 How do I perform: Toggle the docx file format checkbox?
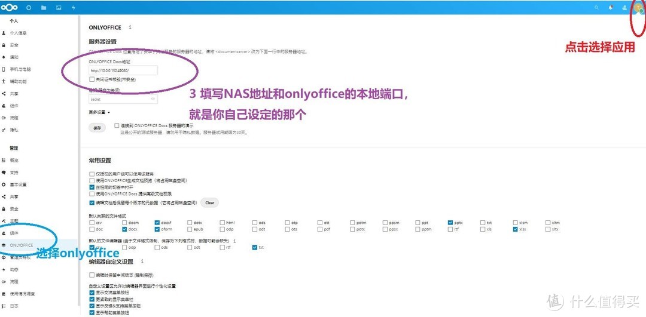point(124,229)
